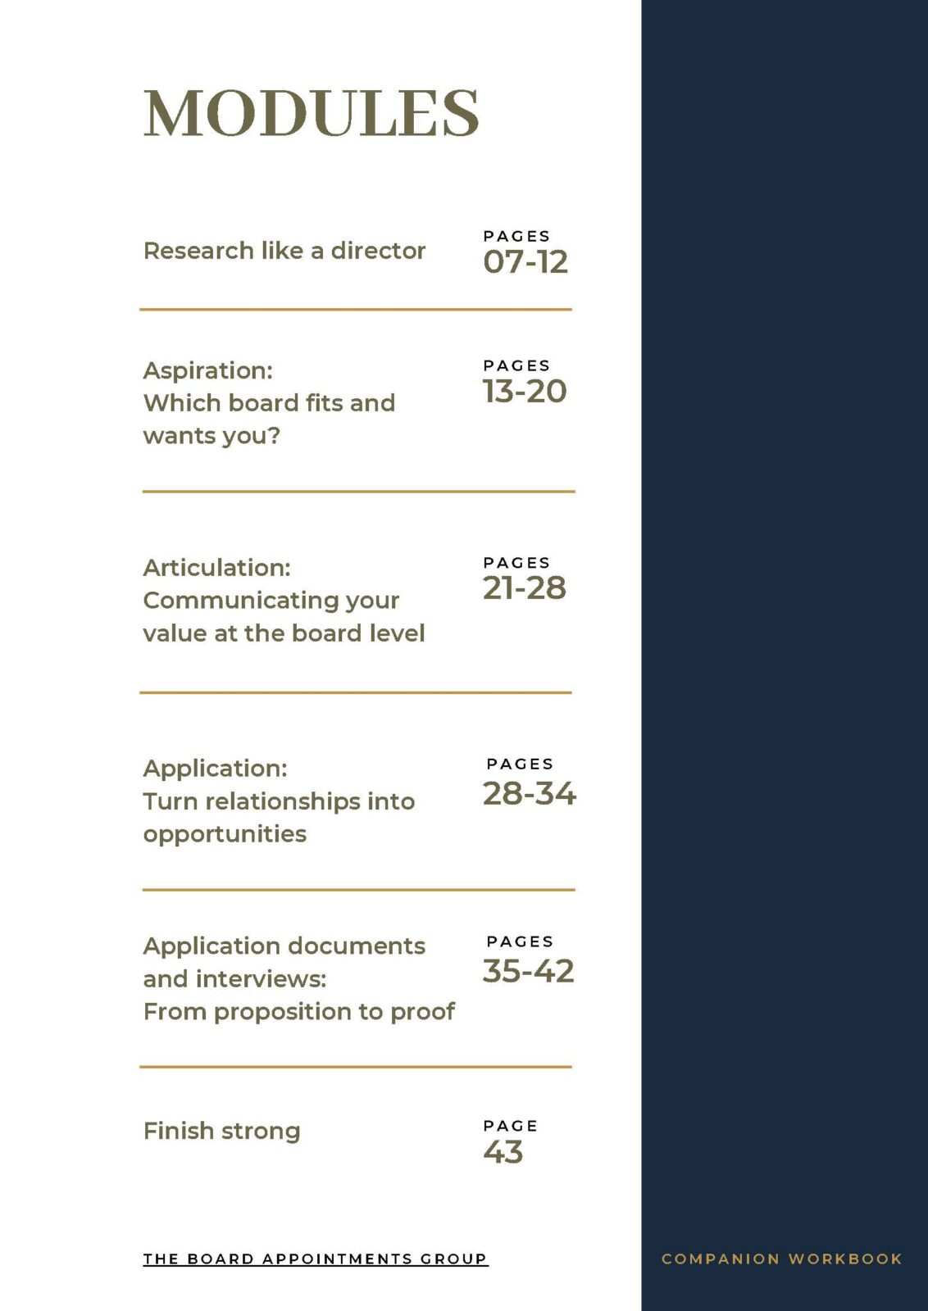Click the 21-28 page number

[525, 588]
